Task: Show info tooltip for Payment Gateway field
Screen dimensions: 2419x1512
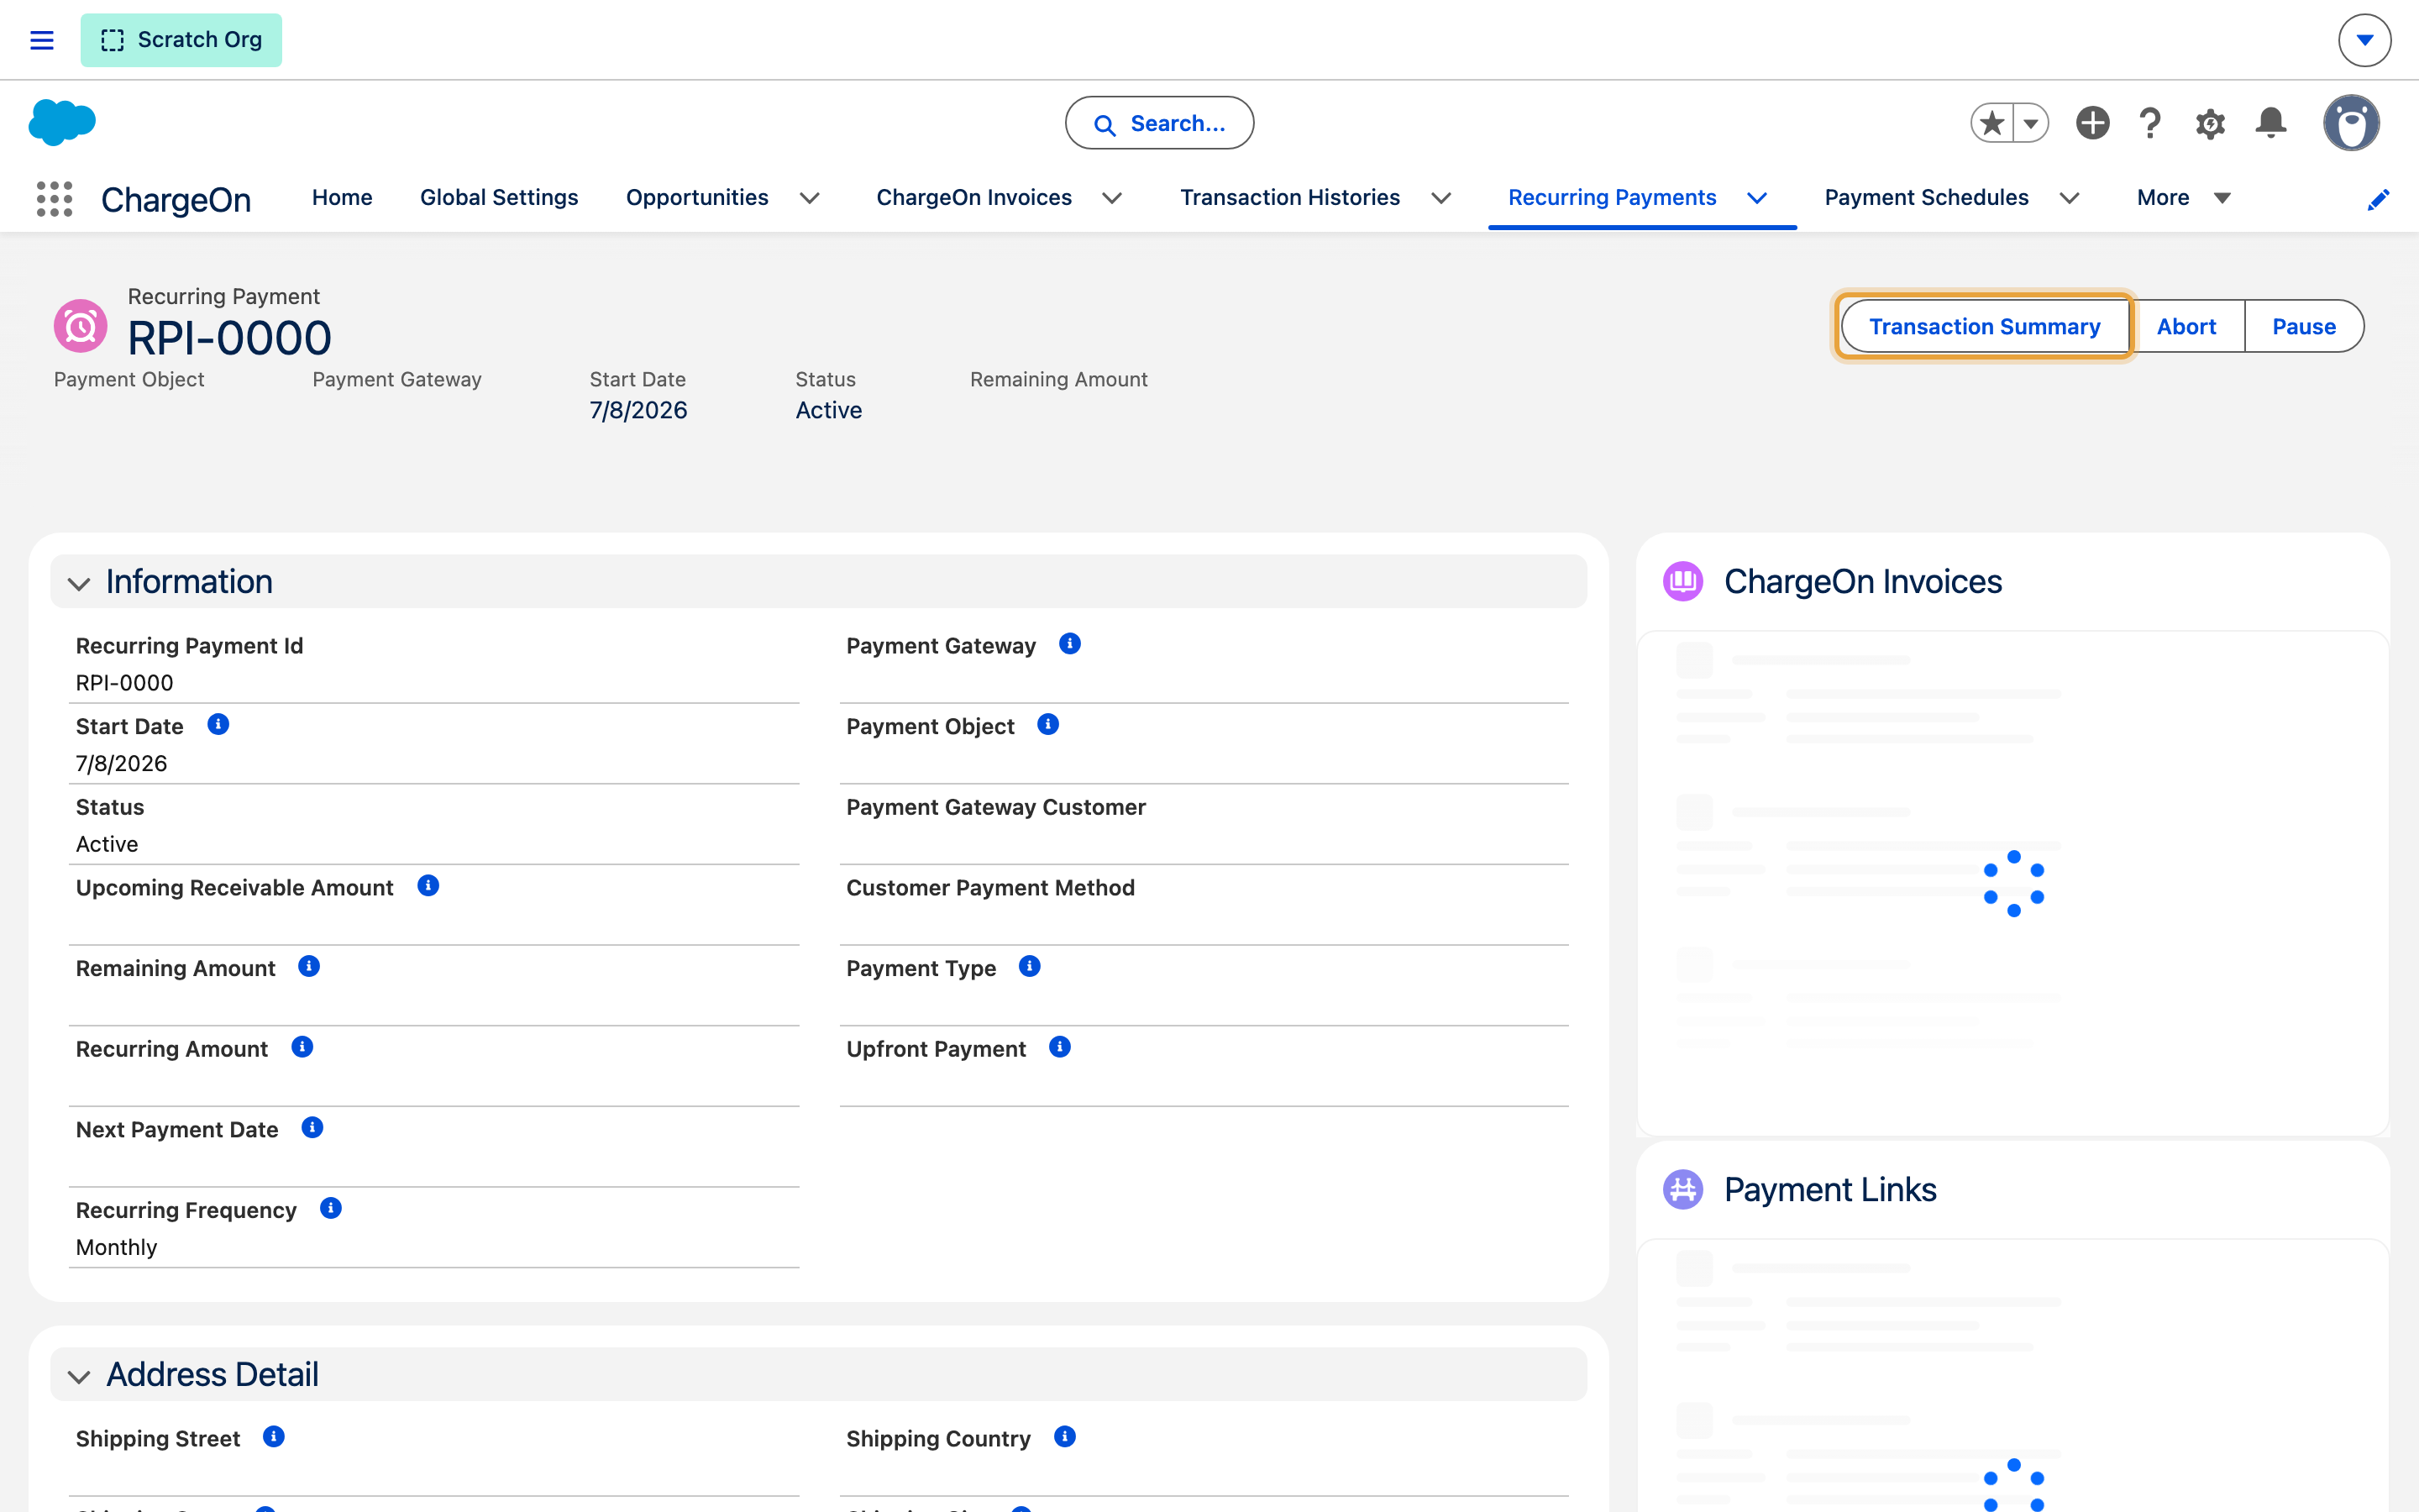Action: pos(1069,643)
